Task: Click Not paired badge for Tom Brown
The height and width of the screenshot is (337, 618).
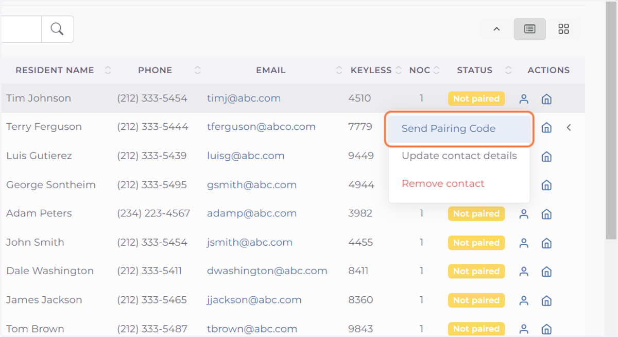Action: (x=476, y=329)
